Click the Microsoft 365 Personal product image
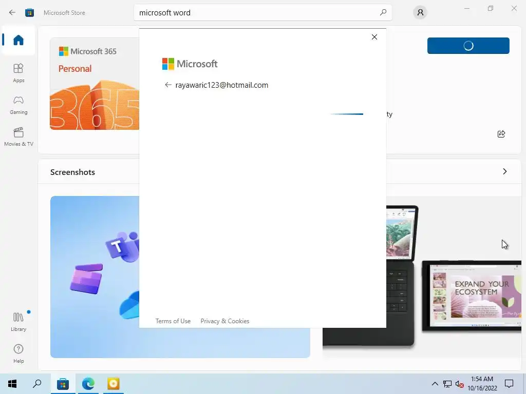Image resolution: width=526 pixels, height=394 pixels. click(95, 84)
